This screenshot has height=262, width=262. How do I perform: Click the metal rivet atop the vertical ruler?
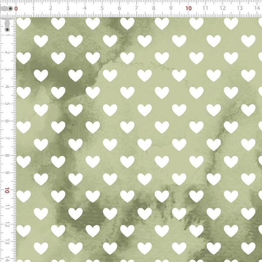click(x=7, y=30)
